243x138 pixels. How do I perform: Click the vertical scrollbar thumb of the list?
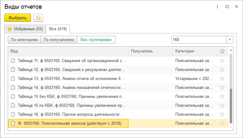click(x=231, y=106)
